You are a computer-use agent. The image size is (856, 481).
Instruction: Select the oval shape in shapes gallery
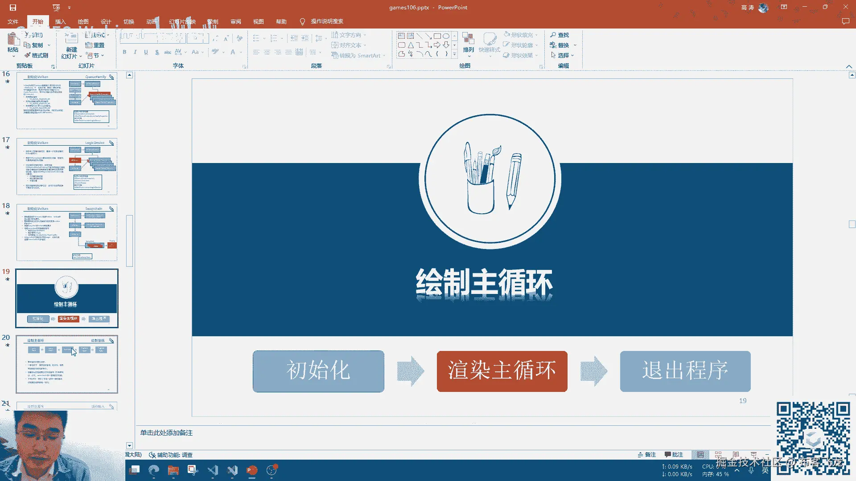446,36
